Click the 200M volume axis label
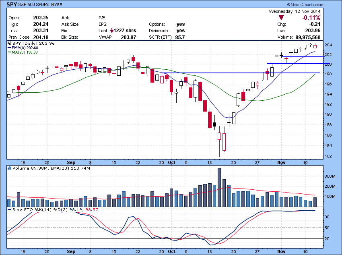The height and width of the screenshot is (255, 342). pos(330,186)
